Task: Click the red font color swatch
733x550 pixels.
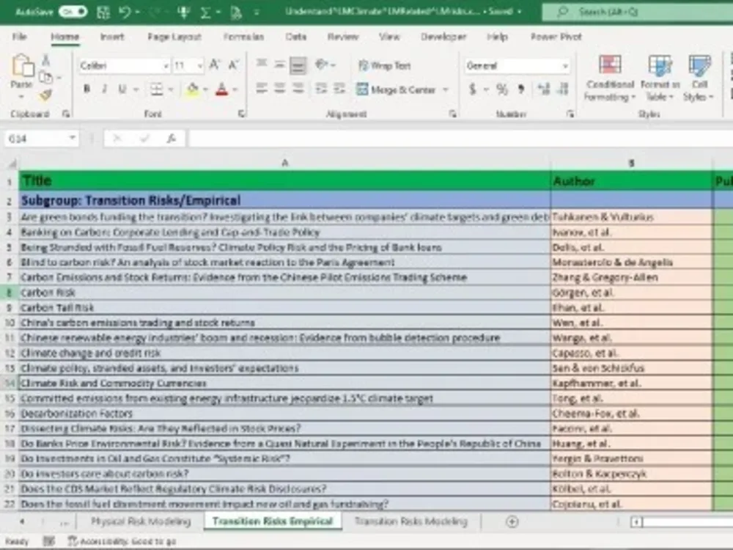Action: pos(222,89)
